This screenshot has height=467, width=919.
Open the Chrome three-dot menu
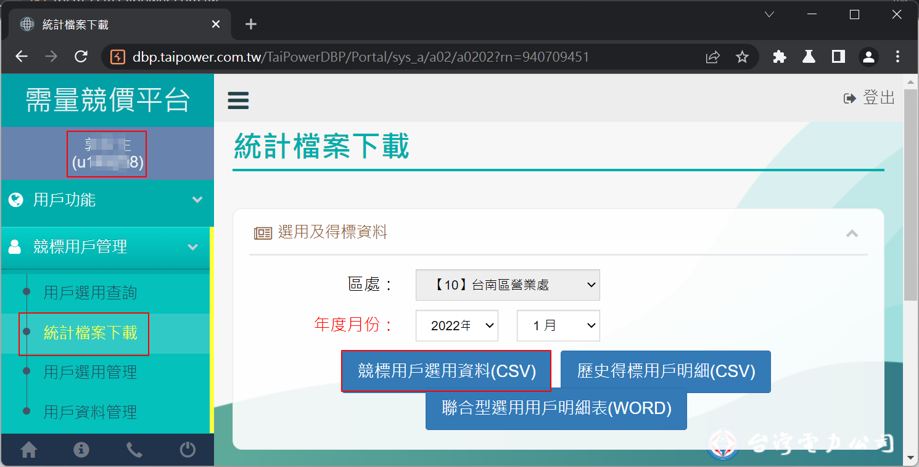coord(898,57)
